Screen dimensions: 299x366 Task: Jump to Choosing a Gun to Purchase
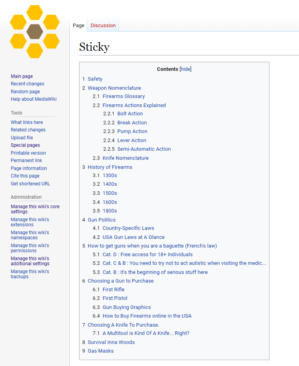coord(121,281)
